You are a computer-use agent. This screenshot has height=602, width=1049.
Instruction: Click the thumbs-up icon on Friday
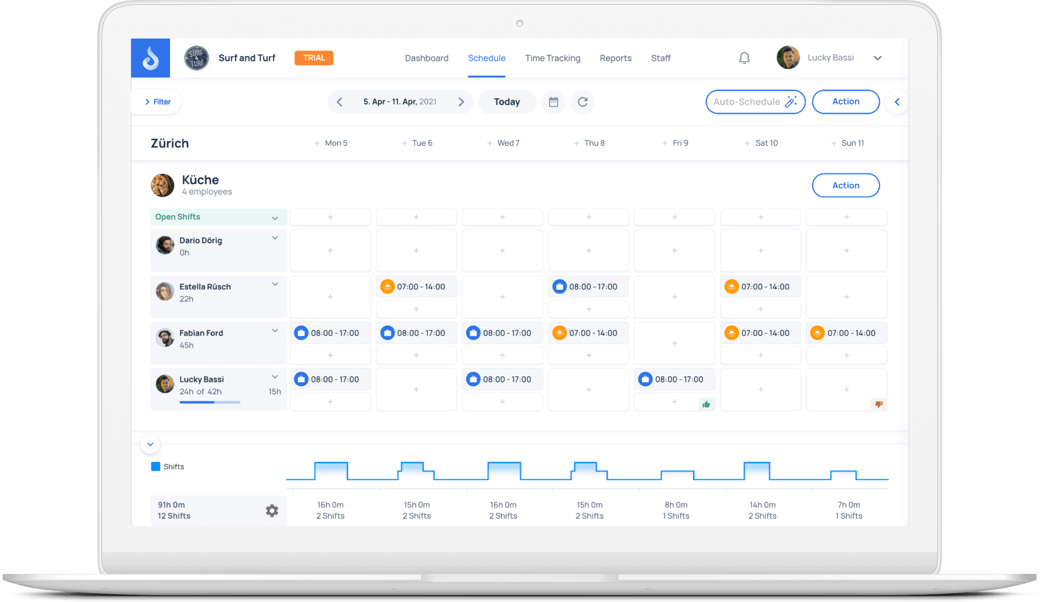point(706,404)
